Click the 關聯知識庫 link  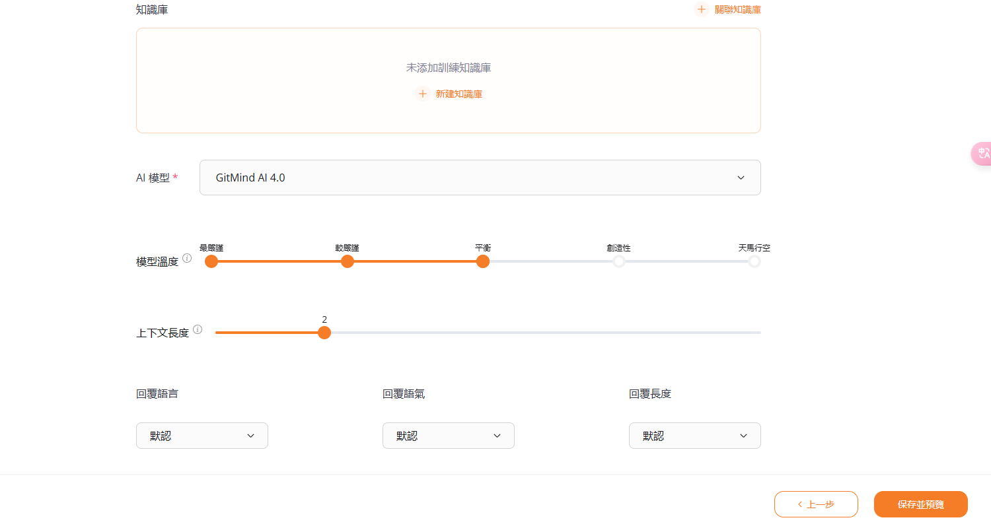coord(737,10)
